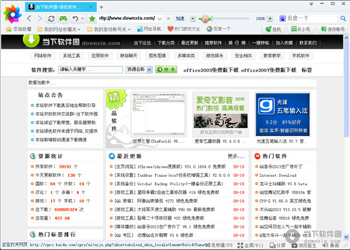
Task: Decrease speed with minus button
Action: 193,19
